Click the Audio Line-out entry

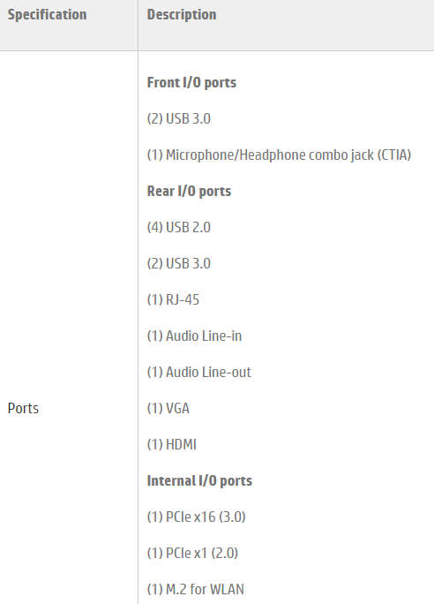tap(199, 372)
